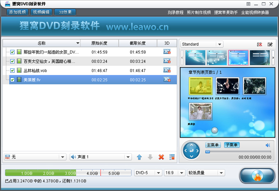279x191 pixels.
Task: Click the round return button in menu preview
Action: [215, 130]
